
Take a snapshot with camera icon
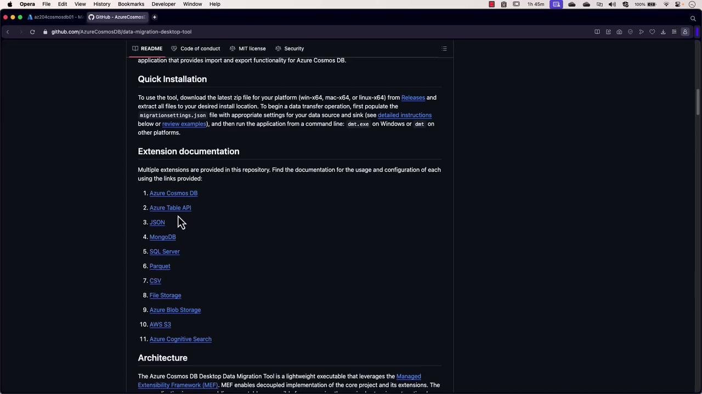click(x=619, y=32)
